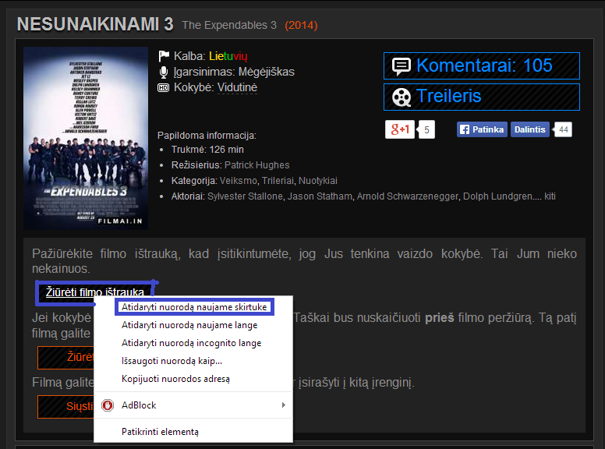Click the Įgarsinimas: Mėgėjiškas text

pos(234,72)
